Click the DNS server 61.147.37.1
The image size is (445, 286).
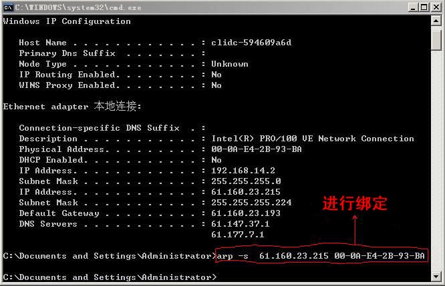(241, 224)
